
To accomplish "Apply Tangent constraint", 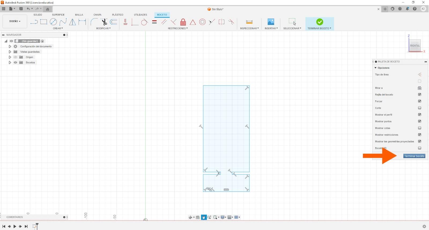I will point(145,22).
